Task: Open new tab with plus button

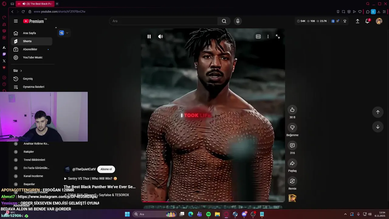Action: (x=57, y=4)
